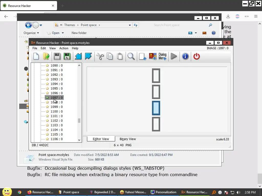The height and width of the screenshot is (196, 262).
Task: Select tree item 1090 : 0
Action: click(57, 66)
